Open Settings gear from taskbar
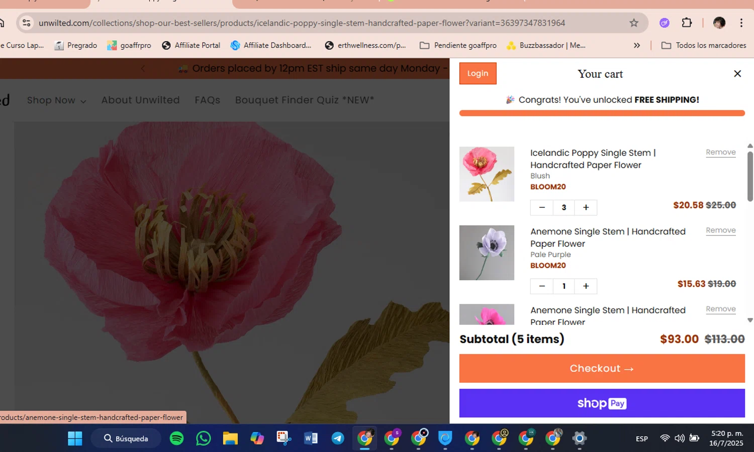The height and width of the screenshot is (452, 754). click(x=580, y=438)
